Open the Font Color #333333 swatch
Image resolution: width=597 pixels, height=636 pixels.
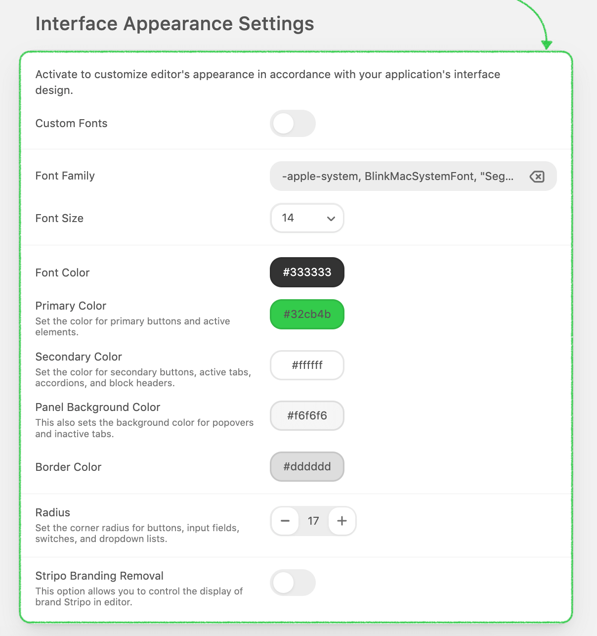[307, 272]
